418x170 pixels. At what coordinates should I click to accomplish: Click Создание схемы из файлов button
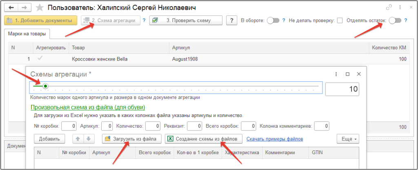[204, 139]
